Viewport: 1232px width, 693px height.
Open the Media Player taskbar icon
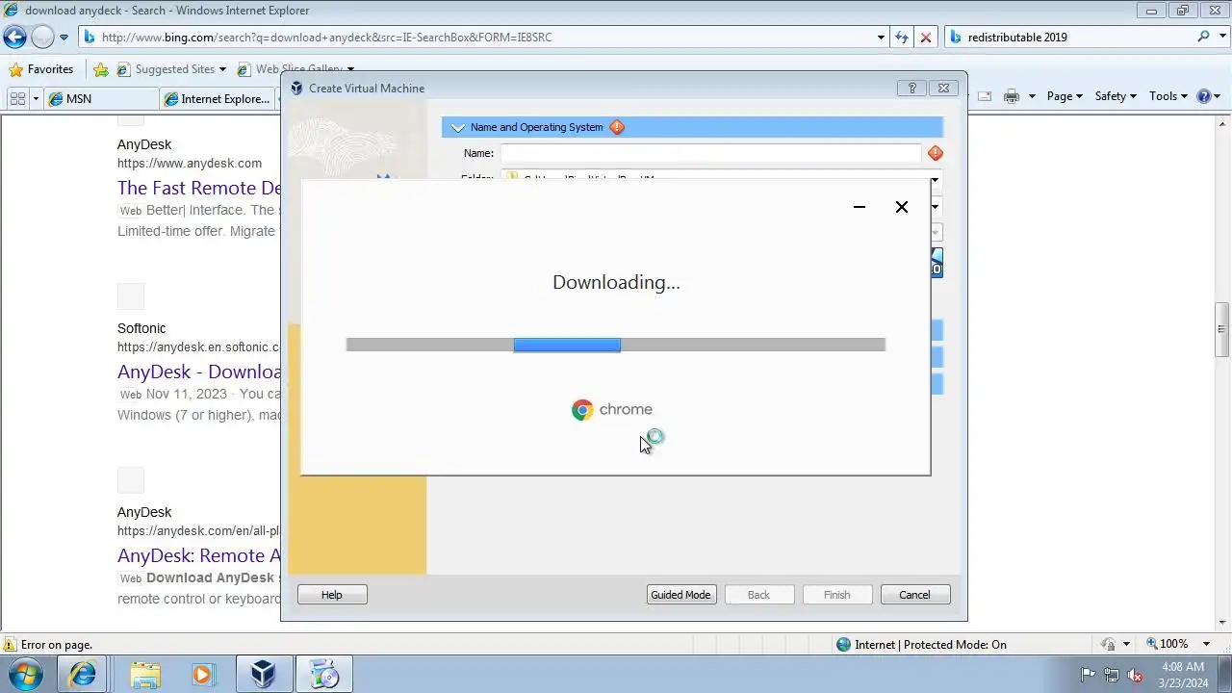202,675
